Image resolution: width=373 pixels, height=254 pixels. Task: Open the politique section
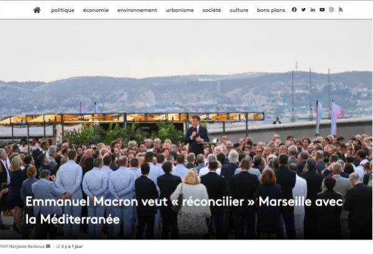[x=63, y=10]
